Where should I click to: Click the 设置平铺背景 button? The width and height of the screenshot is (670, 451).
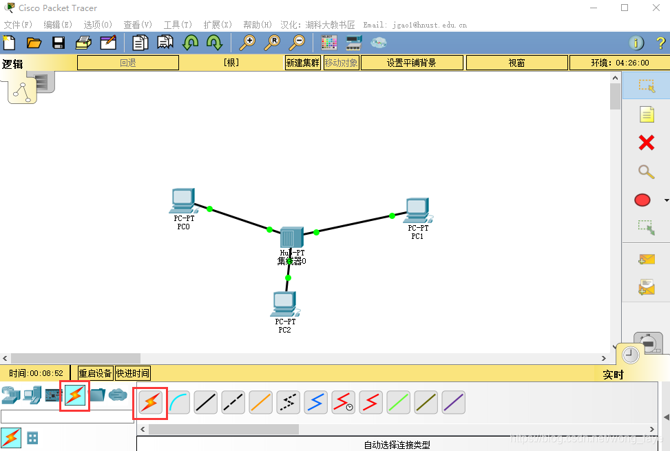tap(412, 63)
